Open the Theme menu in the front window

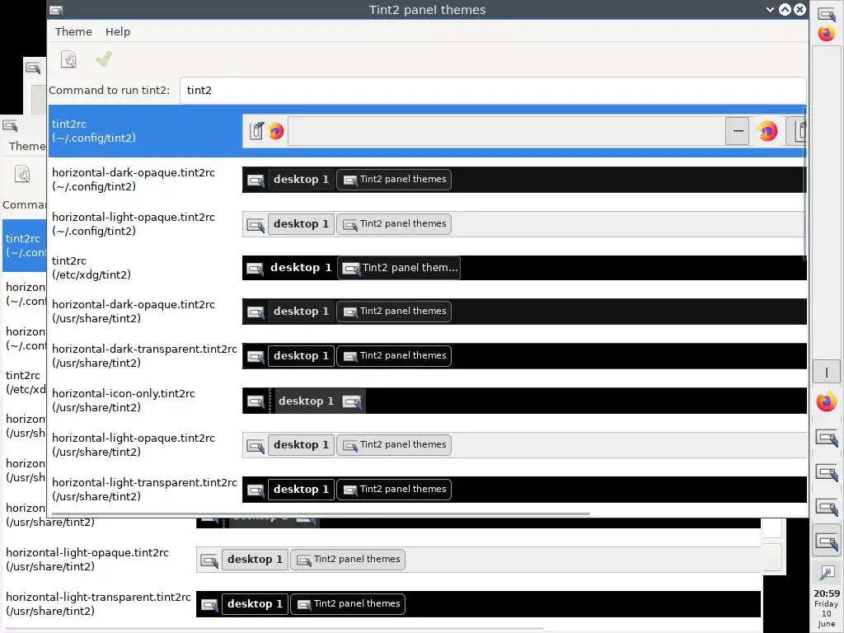73,32
